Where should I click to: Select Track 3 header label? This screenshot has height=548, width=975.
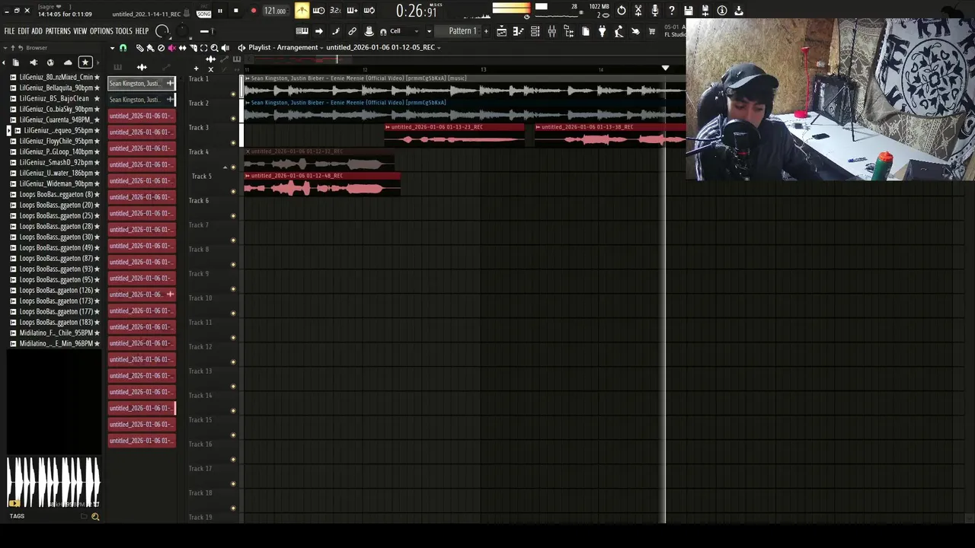tap(199, 127)
